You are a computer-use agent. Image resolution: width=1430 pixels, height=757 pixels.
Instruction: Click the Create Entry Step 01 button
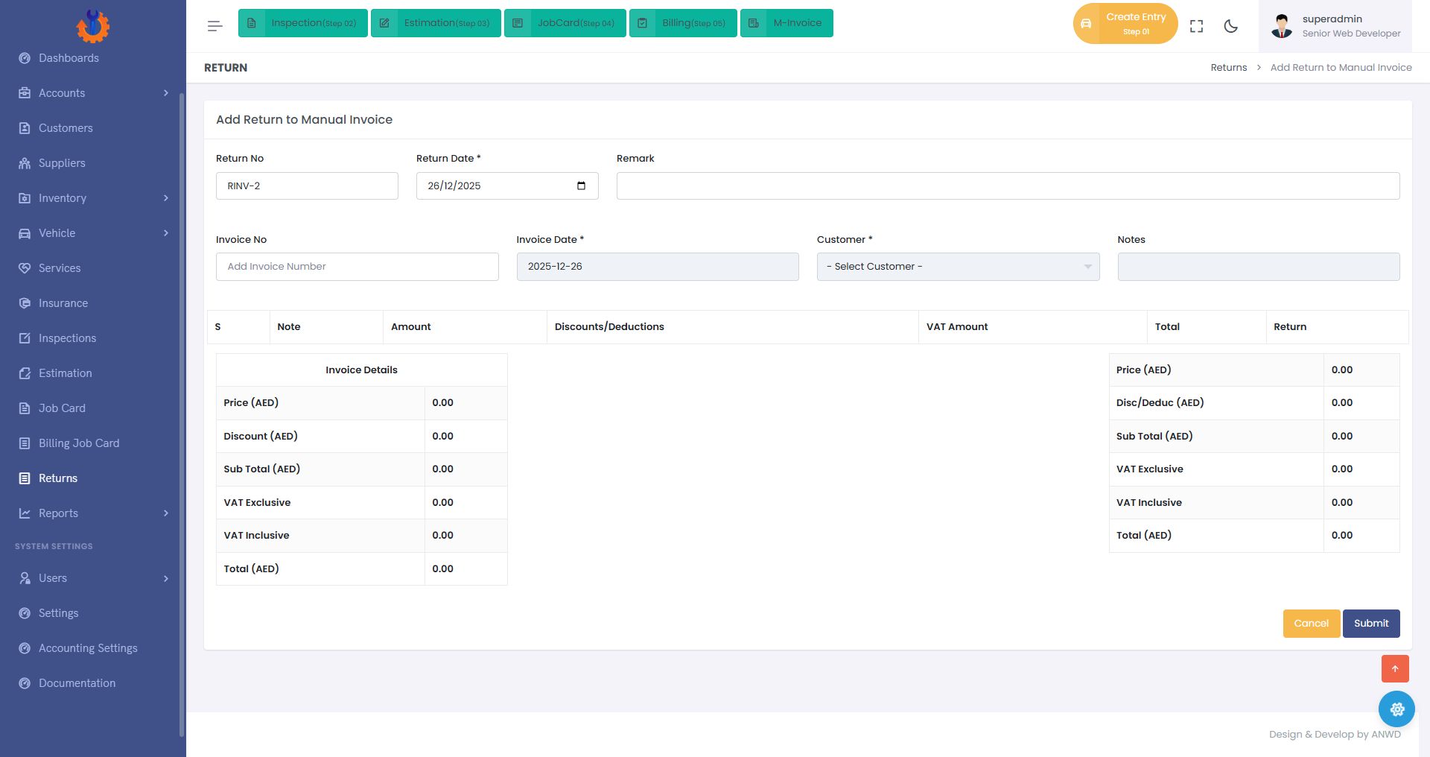(x=1125, y=24)
